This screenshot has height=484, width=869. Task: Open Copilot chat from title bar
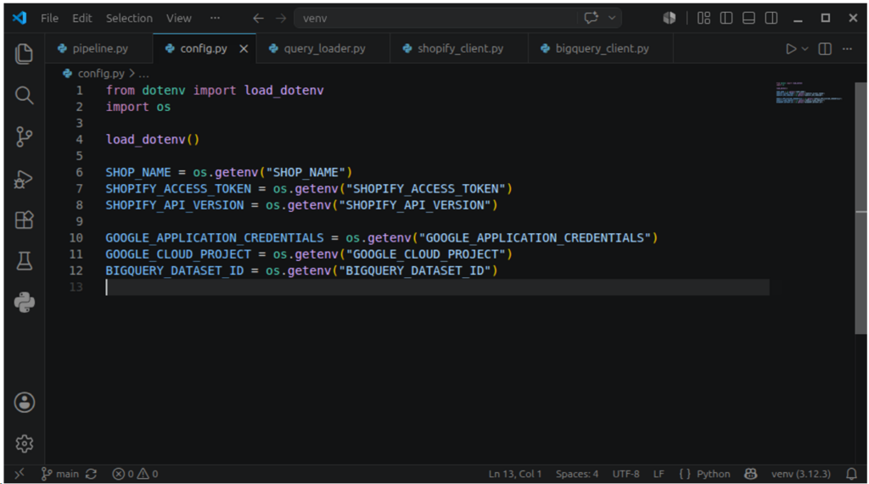click(x=591, y=18)
